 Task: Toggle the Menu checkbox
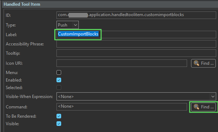pos(59,72)
